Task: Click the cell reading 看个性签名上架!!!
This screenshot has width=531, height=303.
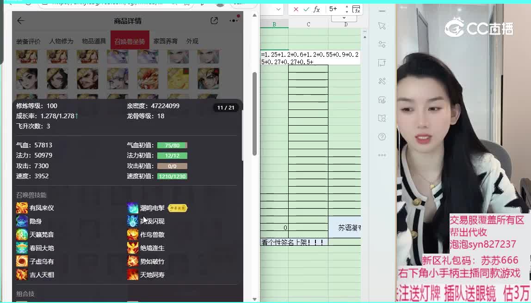Action: coord(294,242)
